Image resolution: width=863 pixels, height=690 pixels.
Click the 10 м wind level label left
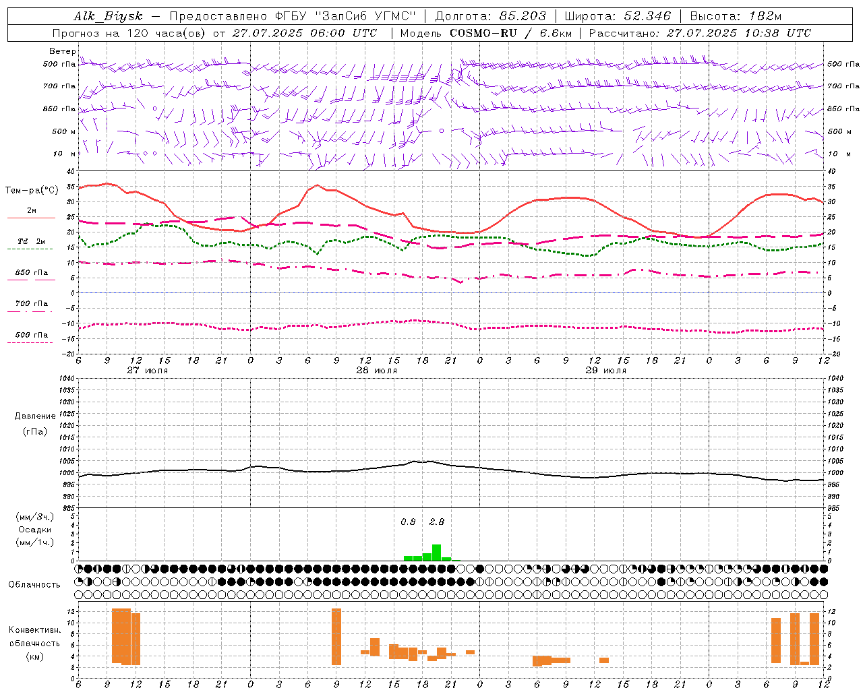pos(64,154)
